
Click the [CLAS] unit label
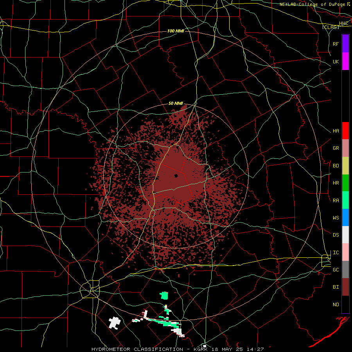(x=330, y=27)
